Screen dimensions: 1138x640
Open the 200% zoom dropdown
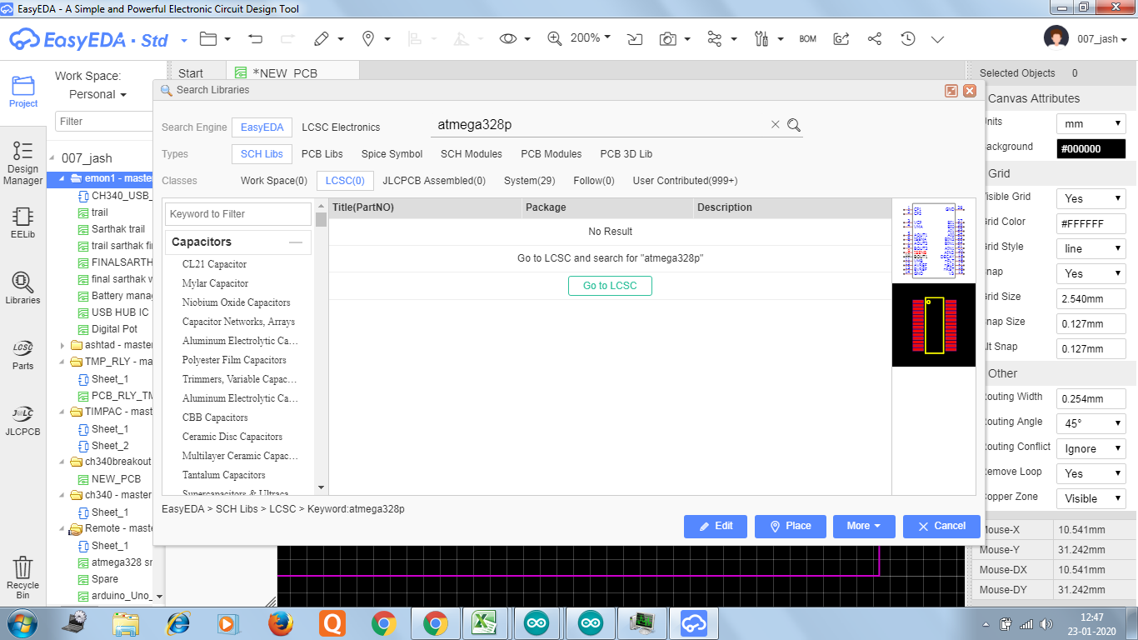click(590, 38)
